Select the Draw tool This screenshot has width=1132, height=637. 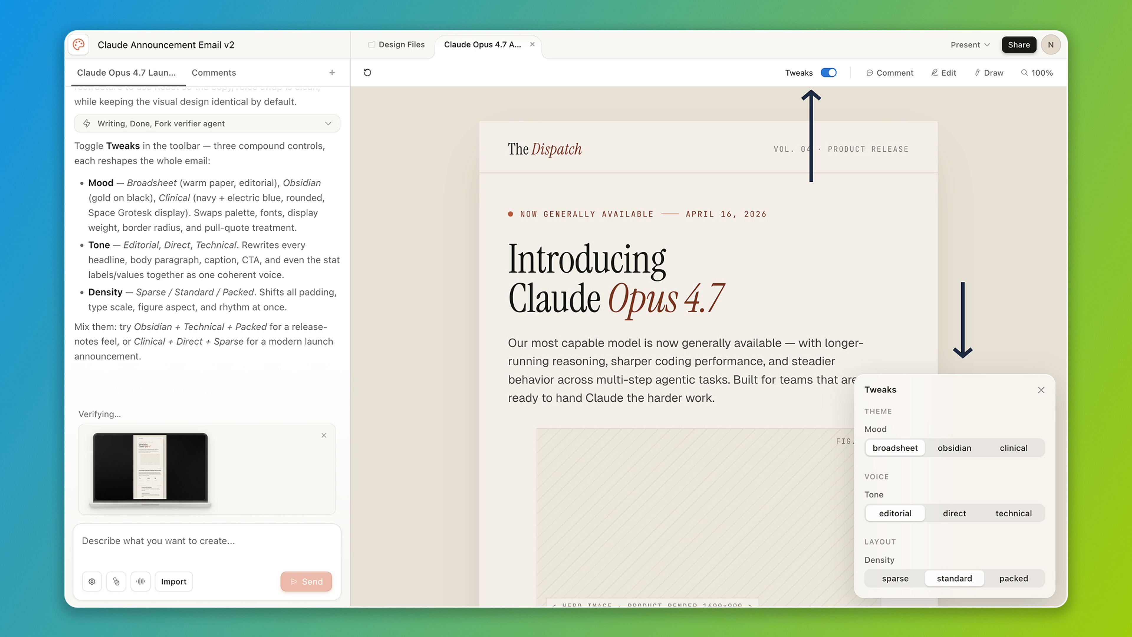[989, 73]
